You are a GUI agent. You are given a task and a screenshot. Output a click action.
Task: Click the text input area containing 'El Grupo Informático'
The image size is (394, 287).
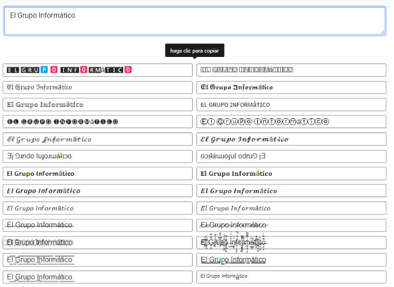pos(195,21)
